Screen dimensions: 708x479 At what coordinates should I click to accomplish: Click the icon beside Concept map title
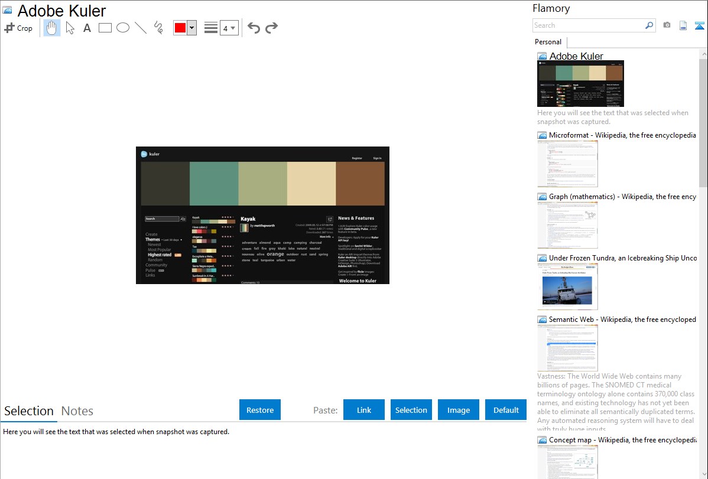pos(543,440)
